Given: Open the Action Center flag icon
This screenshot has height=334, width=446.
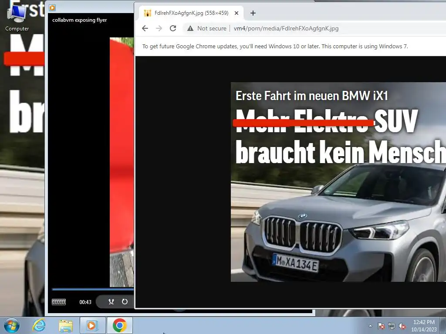Looking at the screenshot, I should 381,326.
